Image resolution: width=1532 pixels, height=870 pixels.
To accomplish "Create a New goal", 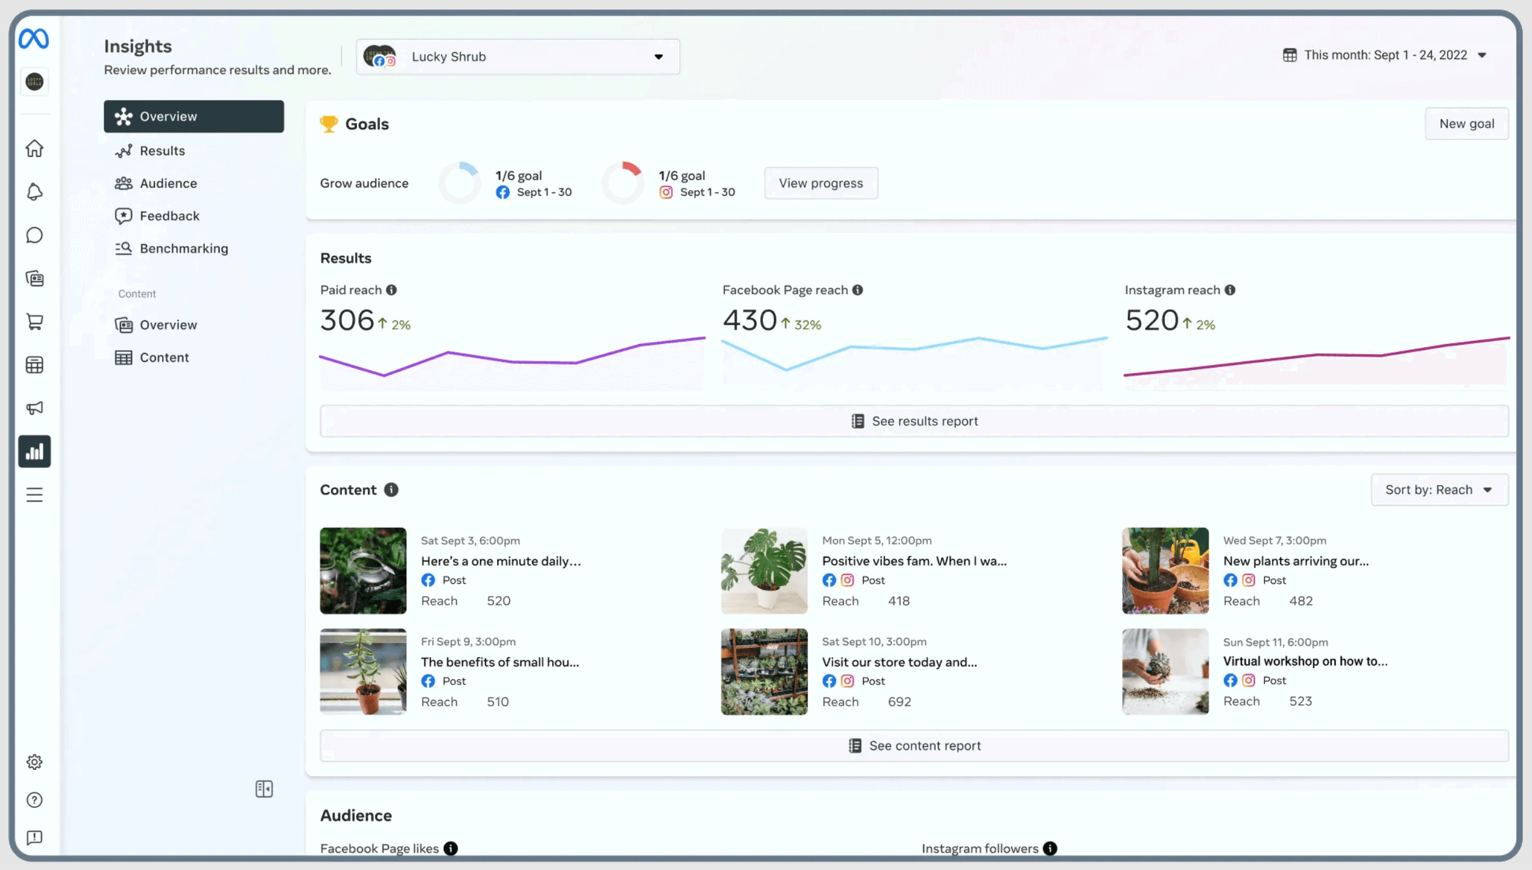I will click(x=1467, y=123).
